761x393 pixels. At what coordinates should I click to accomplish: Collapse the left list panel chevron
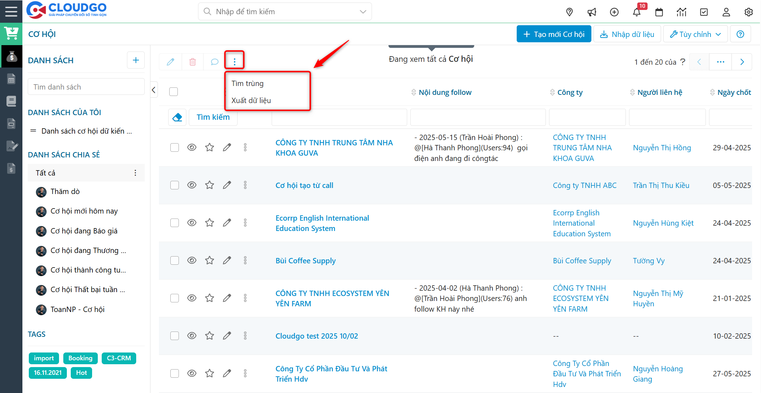pos(154,90)
